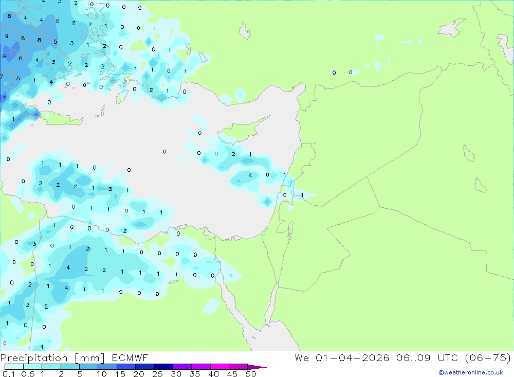Pick the 2–5 mm legend swatch
The width and height of the screenshot is (514, 377).
point(70,367)
